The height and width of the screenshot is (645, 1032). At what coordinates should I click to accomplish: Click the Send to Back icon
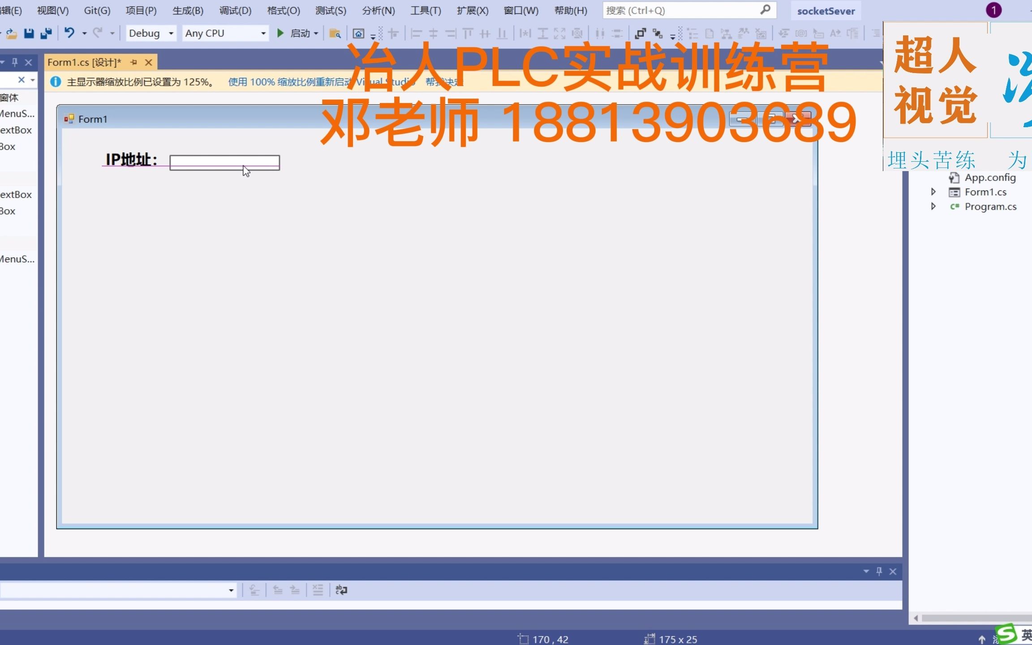click(657, 33)
